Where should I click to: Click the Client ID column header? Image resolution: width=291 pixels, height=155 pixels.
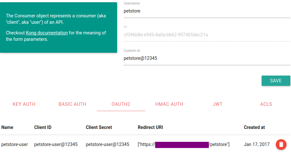point(43,127)
